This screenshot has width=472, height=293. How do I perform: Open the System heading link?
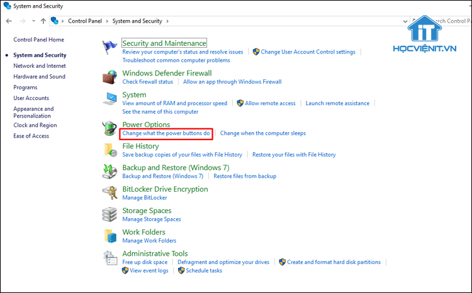pos(134,95)
